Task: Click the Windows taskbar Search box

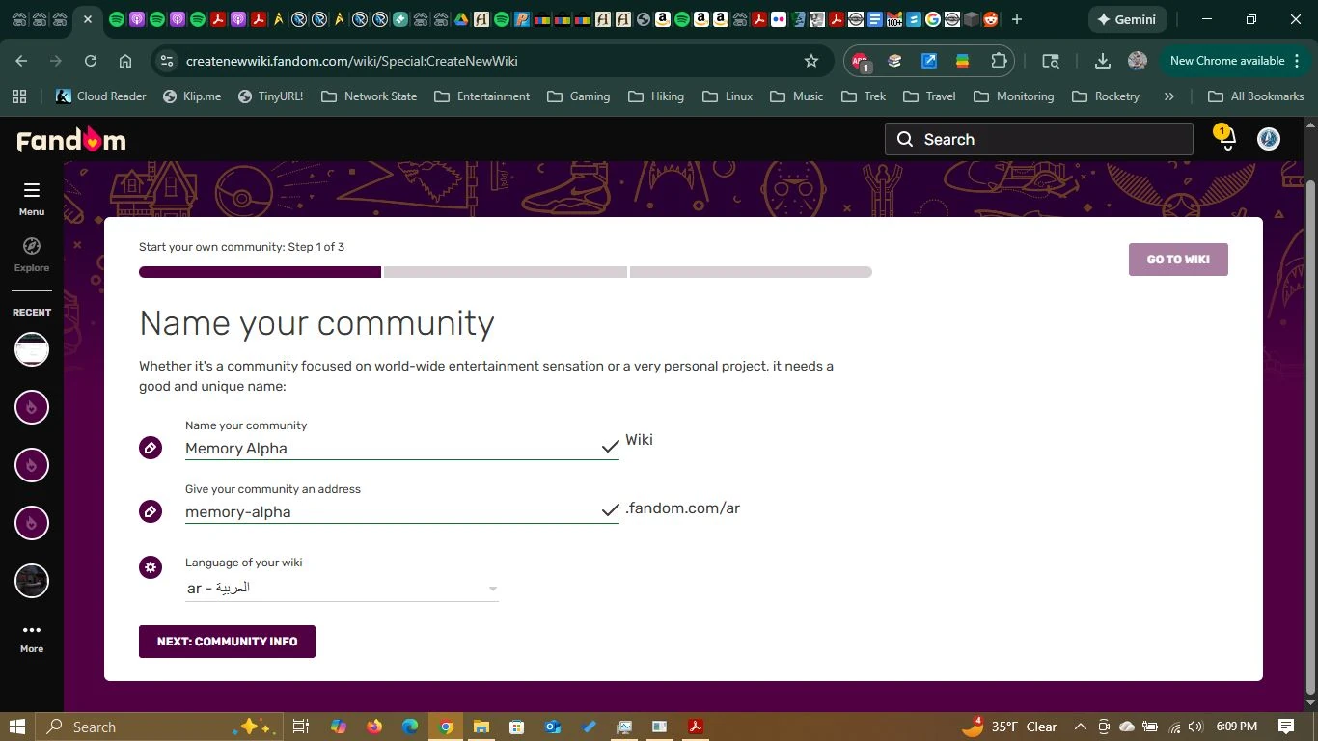Action: tap(159, 727)
